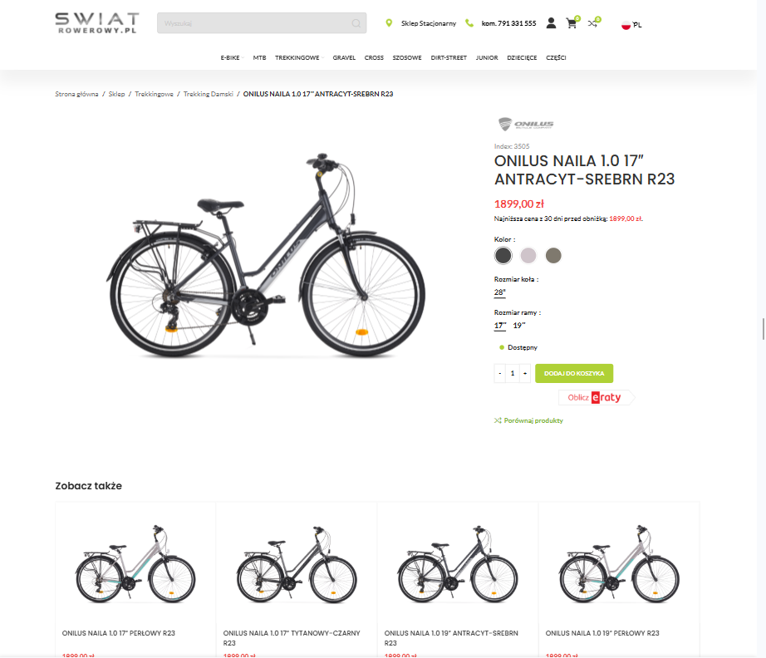
Task: Increase quantity with plus button
Action: click(525, 373)
